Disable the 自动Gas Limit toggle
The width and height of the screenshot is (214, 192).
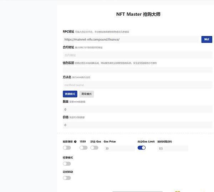(x=142, y=148)
